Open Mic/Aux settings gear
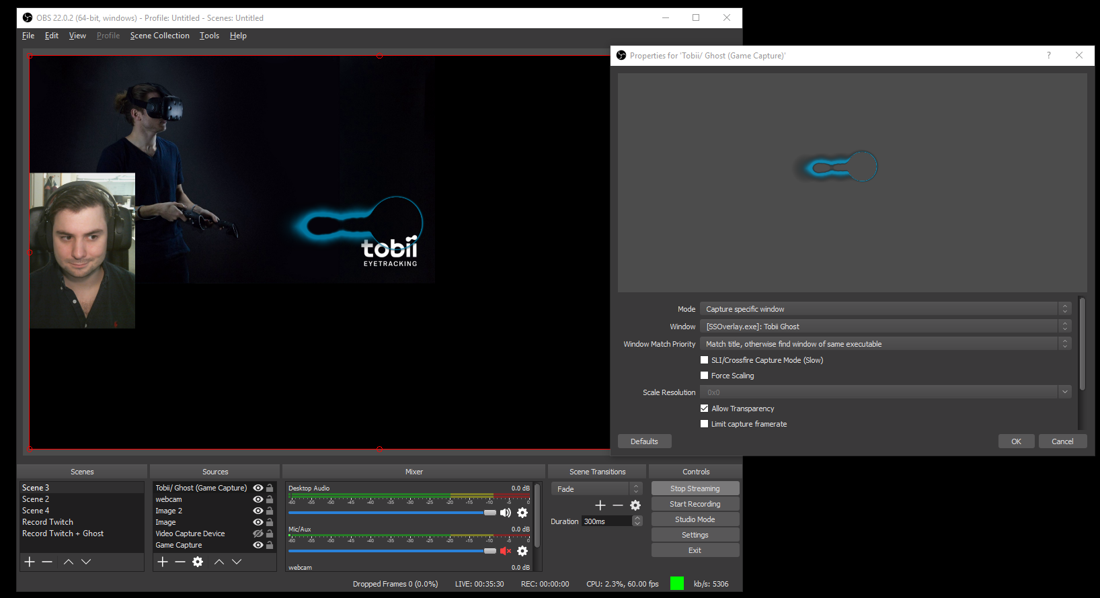Image resolution: width=1100 pixels, height=598 pixels. click(x=522, y=551)
